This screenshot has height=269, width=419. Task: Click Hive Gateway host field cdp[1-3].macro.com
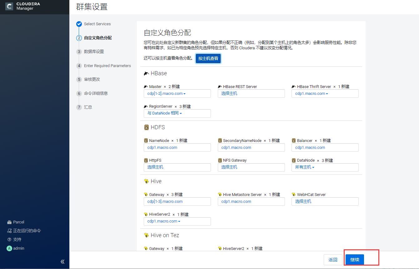point(177,202)
